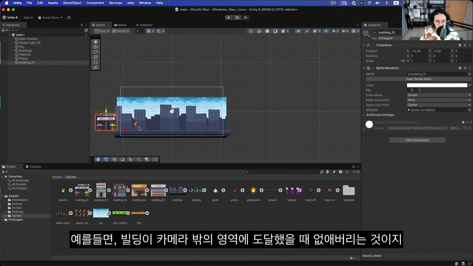Select the Rotate tool in Scene toolbar

pos(96,52)
